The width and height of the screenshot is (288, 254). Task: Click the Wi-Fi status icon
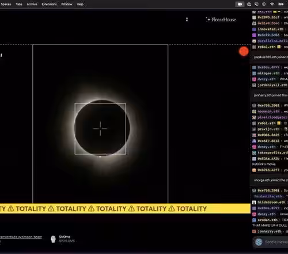point(272,4)
